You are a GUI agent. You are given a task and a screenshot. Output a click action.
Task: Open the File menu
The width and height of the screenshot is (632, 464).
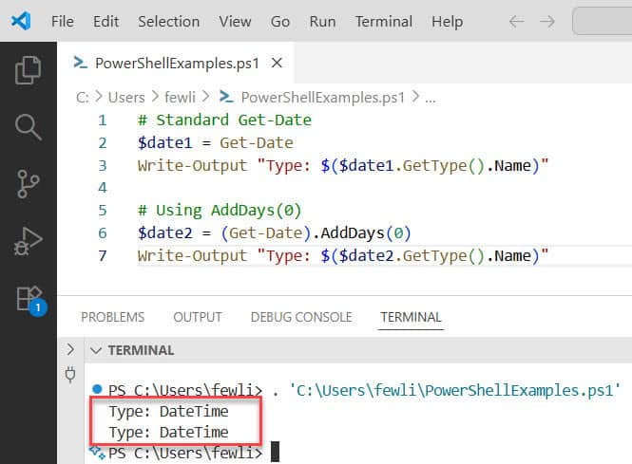point(63,21)
